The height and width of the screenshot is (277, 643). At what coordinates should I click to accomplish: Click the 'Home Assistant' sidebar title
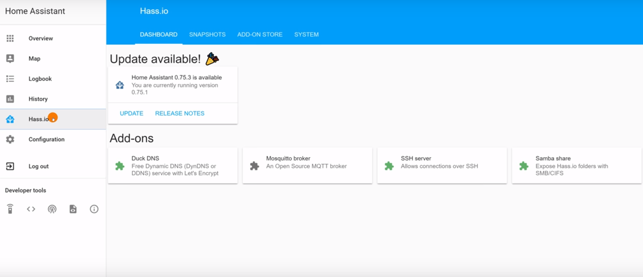click(x=35, y=11)
